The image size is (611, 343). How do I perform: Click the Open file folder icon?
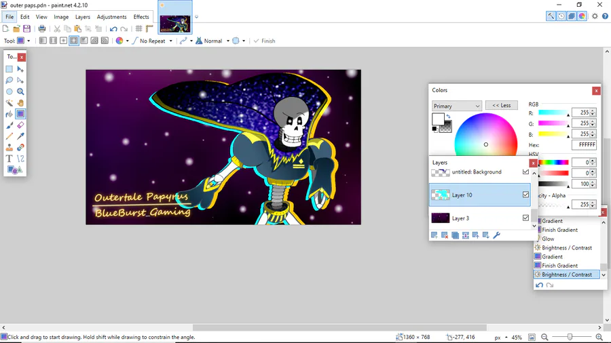click(16, 28)
